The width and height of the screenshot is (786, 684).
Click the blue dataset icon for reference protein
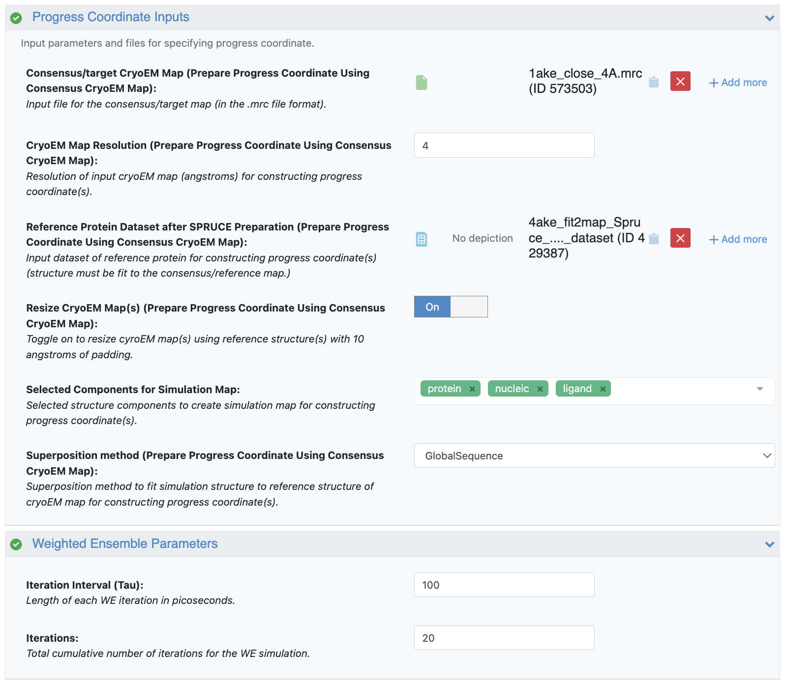pos(422,239)
